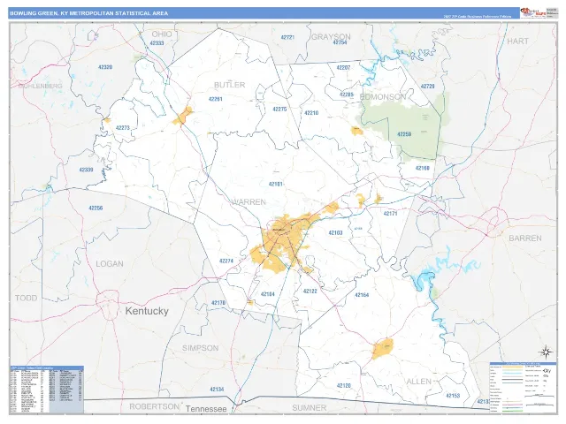
Task: Click ZIP code 42754
Action: (x=340, y=42)
